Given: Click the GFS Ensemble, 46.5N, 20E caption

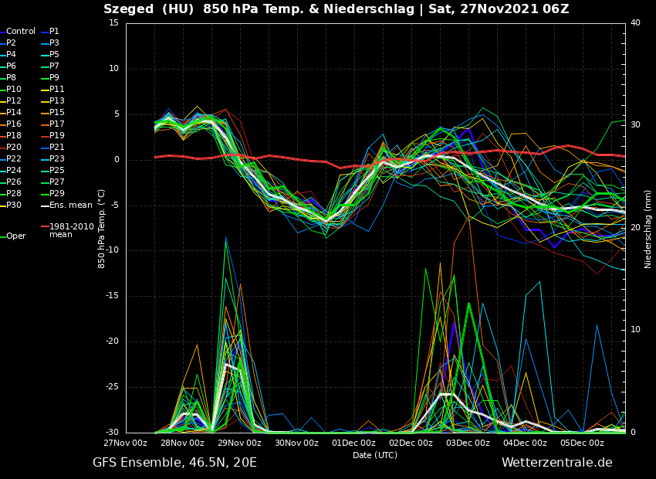Looking at the screenshot, I should pos(174,463).
